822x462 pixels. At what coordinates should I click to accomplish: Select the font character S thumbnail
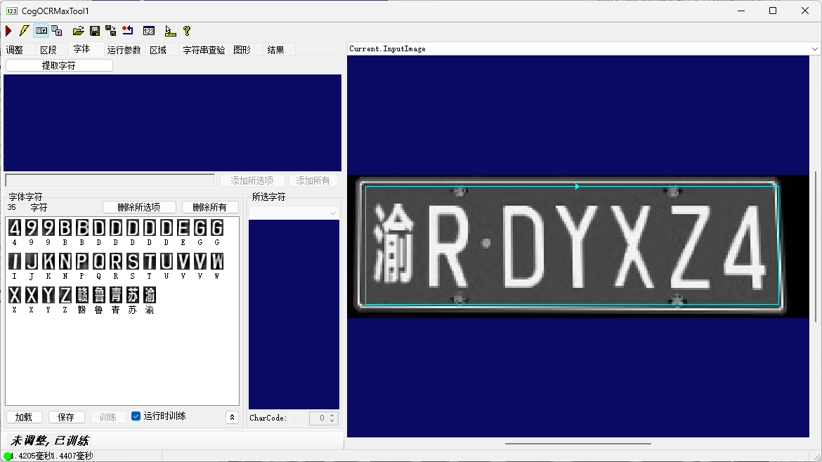tap(133, 261)
